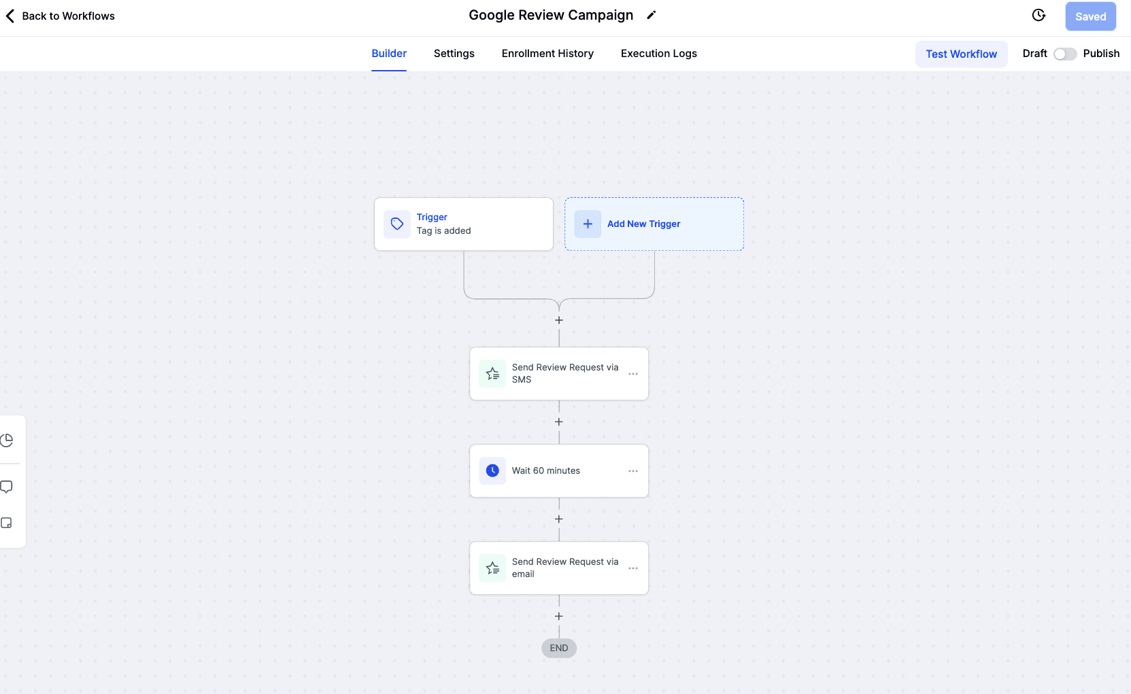This screenshot has height=694, width=1131.
Task: Click the plus below the trigger branch
Action: pyautogui.click(x=559, y=319)
